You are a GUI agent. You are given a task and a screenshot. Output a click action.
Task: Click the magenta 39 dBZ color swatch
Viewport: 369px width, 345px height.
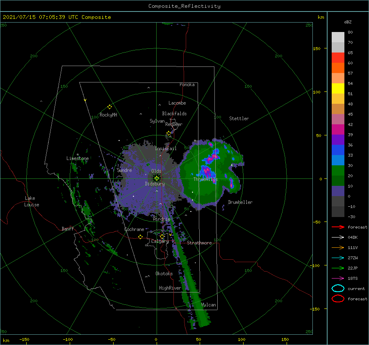point(338,130)
